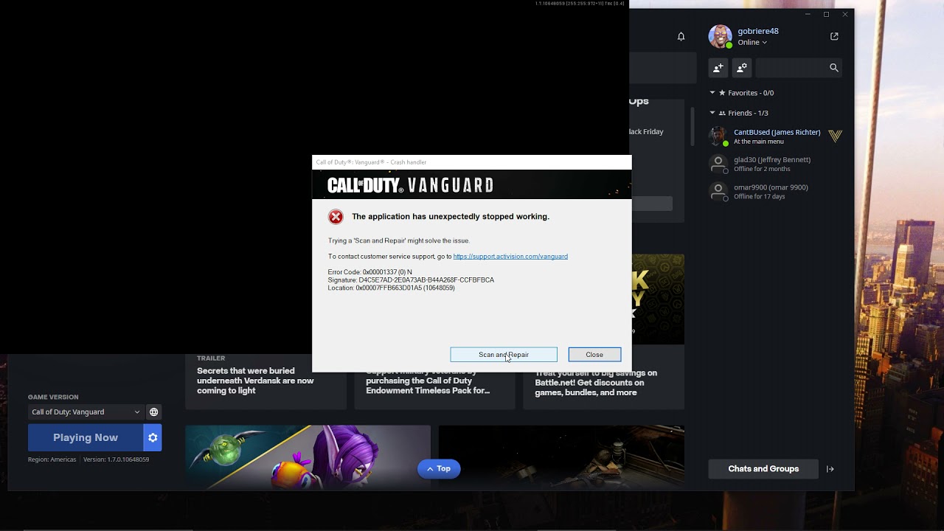Click omar9900 offline avatar

pyautogui.click(x=718, y=192)
